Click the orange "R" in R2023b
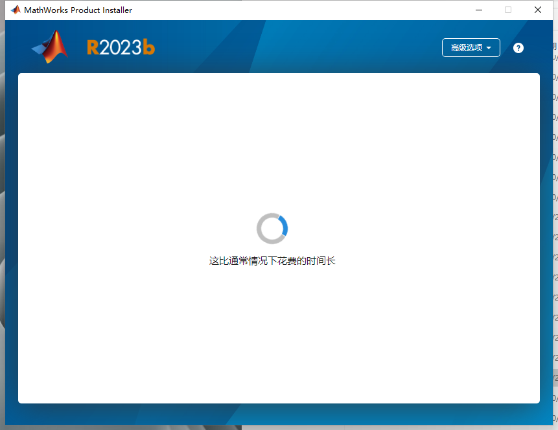 [93, 47]
